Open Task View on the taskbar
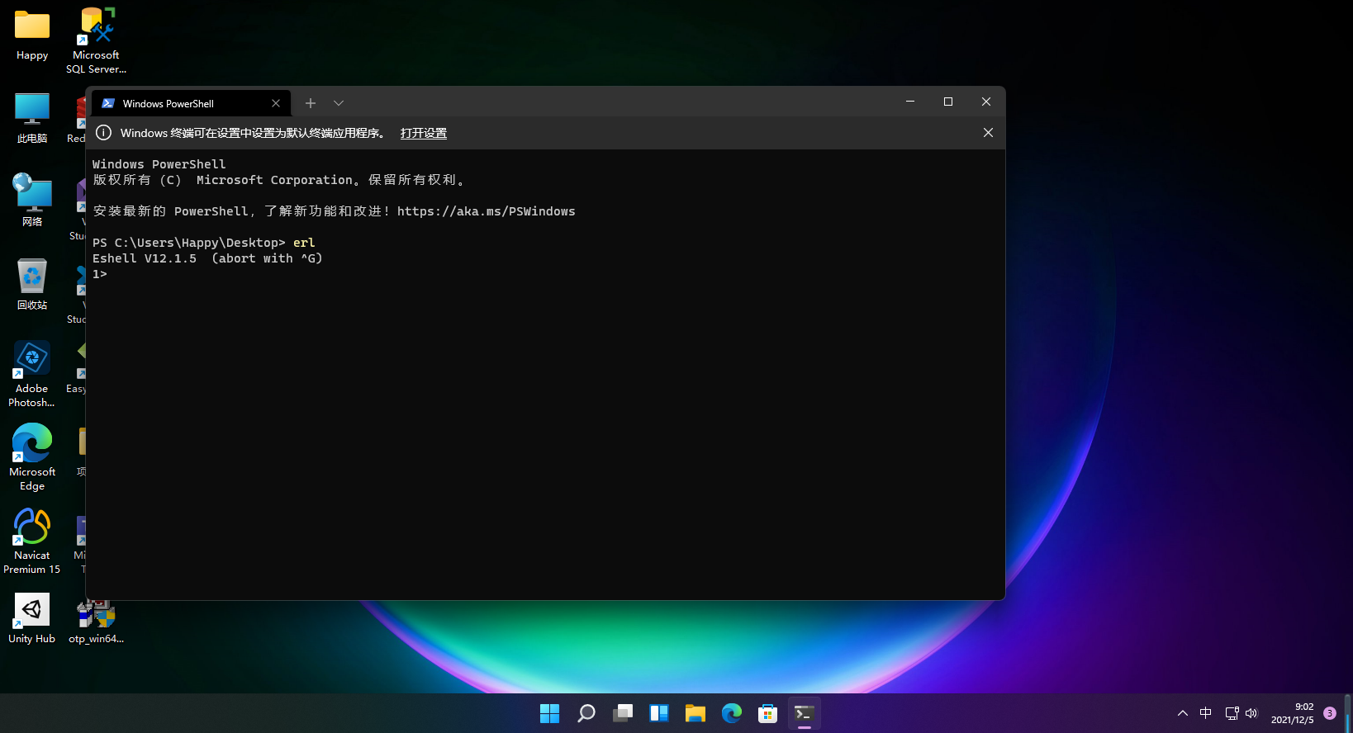This screenshot has width=1353, height=733. pyautogui.click(x=622, y=713)
